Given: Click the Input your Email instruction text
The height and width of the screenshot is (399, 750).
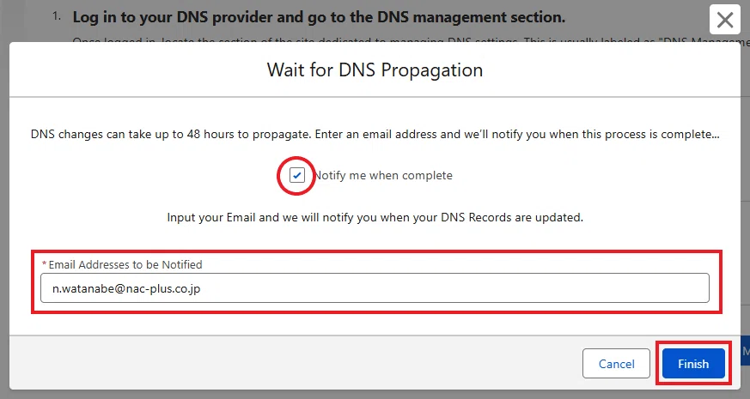Looking at the screenshot, I should (375, 217).
